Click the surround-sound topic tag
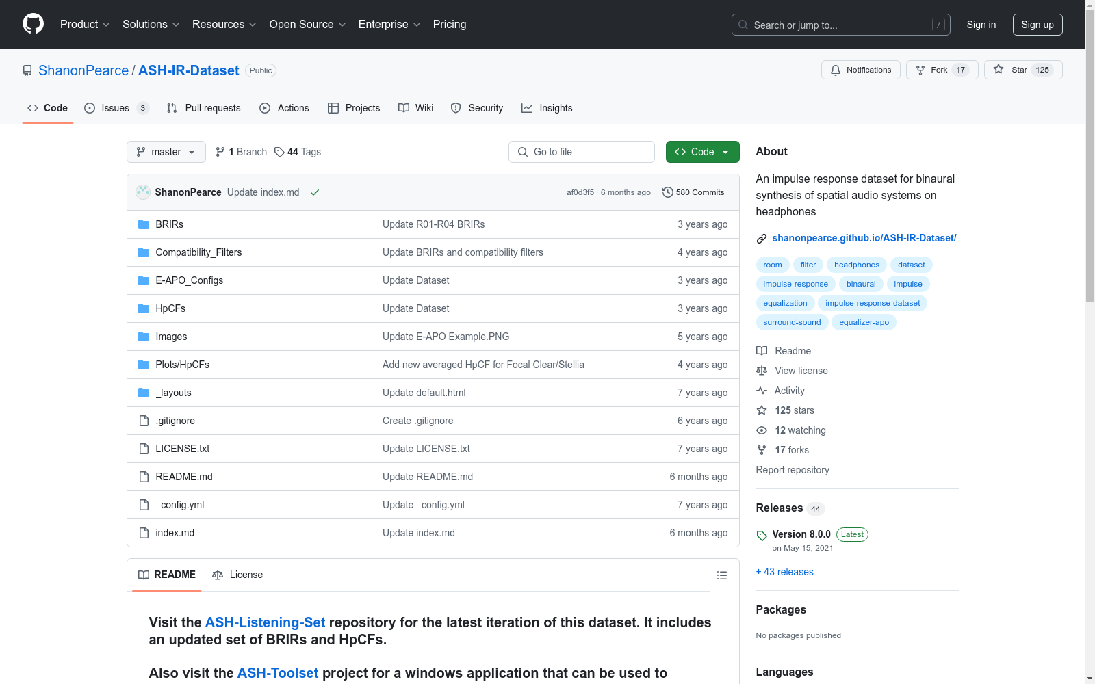 792,322
